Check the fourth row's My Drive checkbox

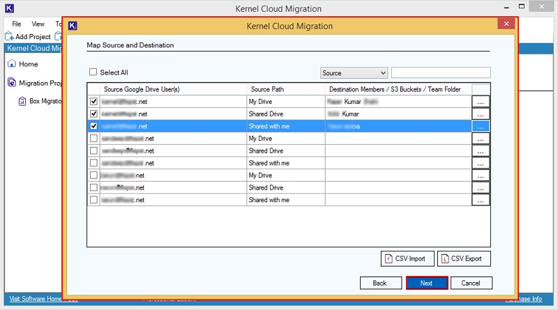(x=93, y=139)
